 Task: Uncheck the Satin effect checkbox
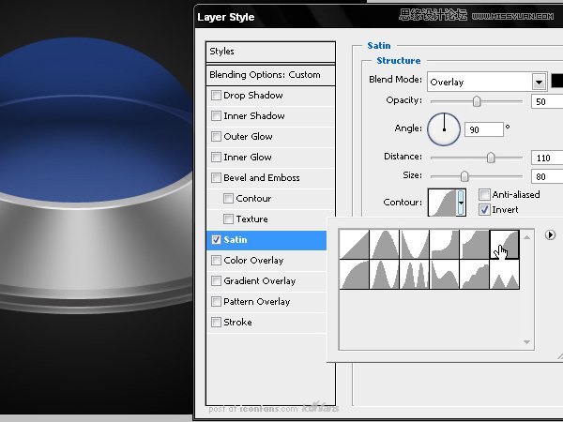tap(218, 240)
